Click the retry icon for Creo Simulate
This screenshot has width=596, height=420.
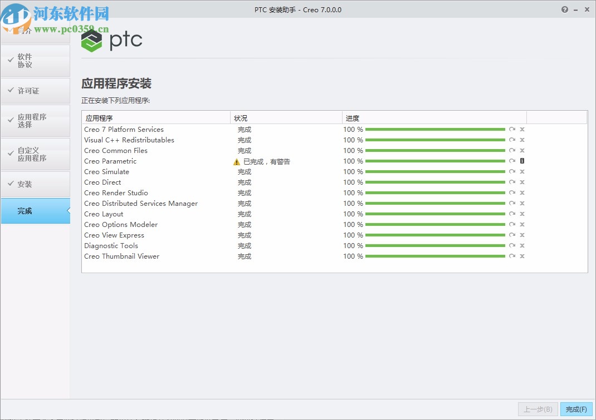[x=512, y=171]
